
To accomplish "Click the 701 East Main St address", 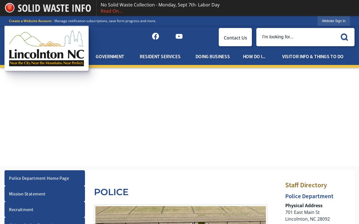I will pyautogui.click(x=302, y=212).
